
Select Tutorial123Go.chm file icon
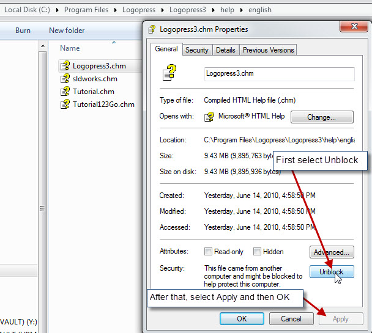coord(65,104)
